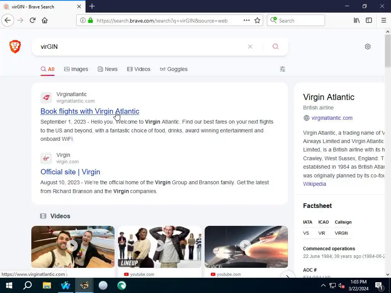Open the search filters icon
Screen dimensions: 391x293
coord(282,69)
